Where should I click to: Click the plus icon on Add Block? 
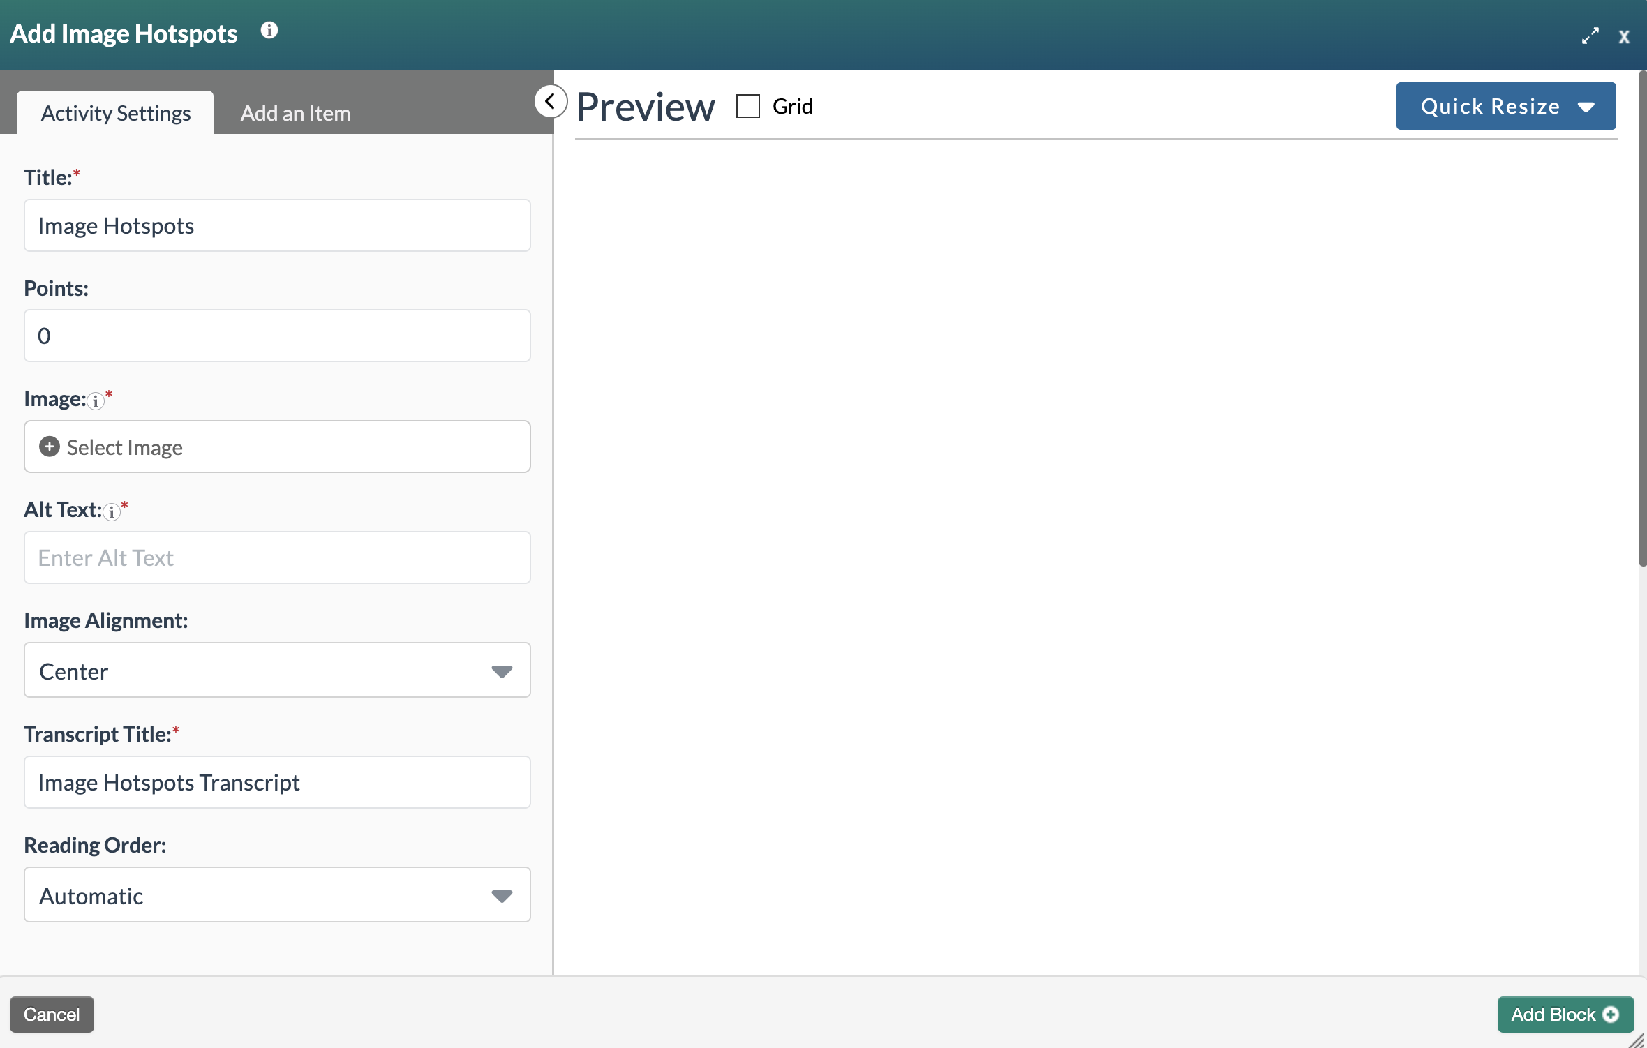(x=1611, y=1015)
